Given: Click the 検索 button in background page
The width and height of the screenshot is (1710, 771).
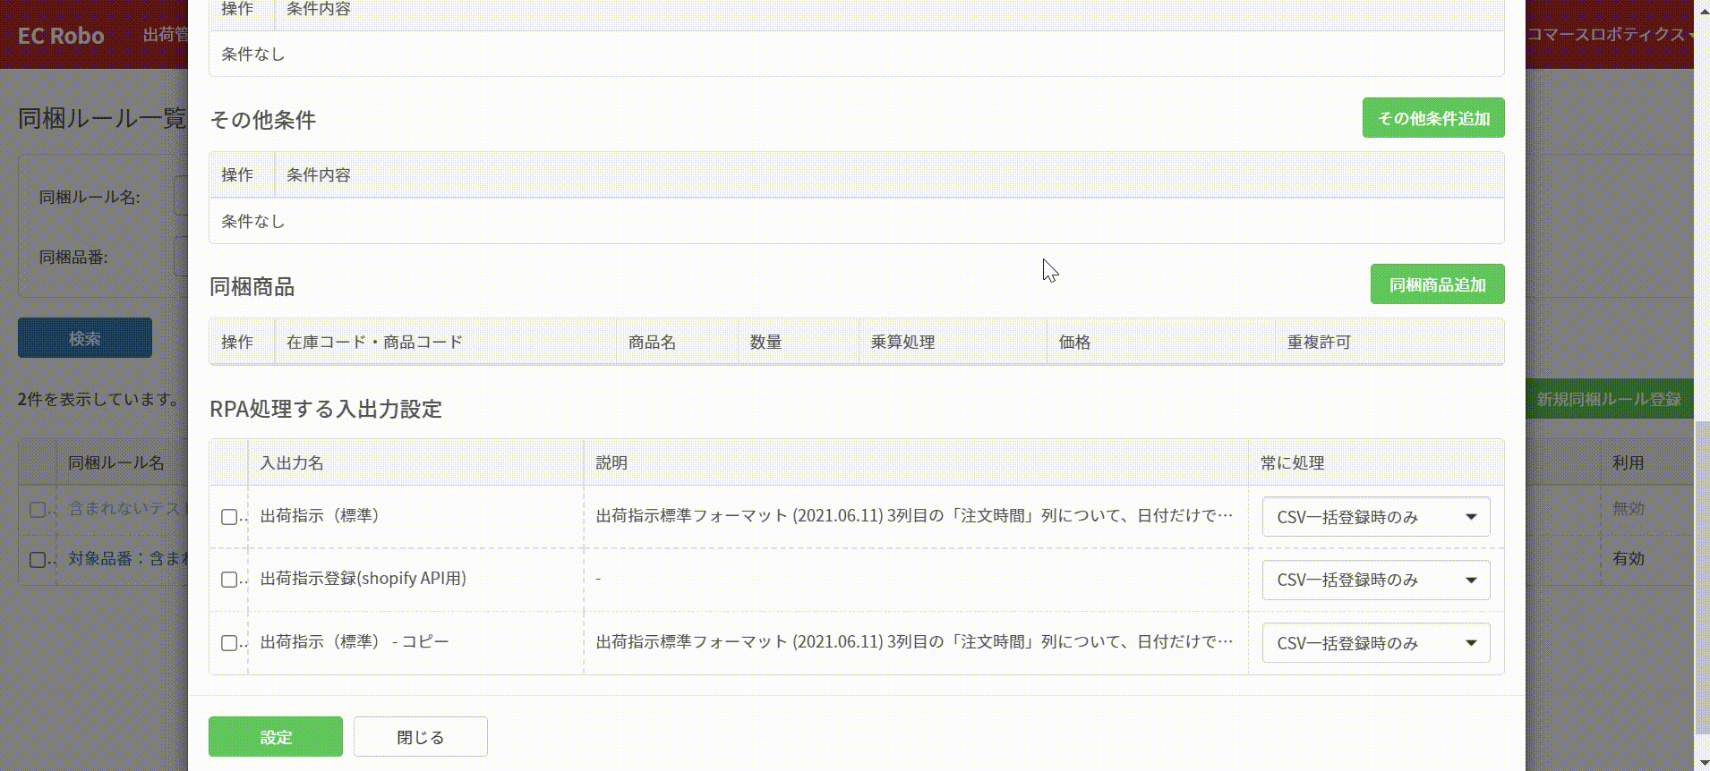Looking at the screenshot, I should 85,338.
